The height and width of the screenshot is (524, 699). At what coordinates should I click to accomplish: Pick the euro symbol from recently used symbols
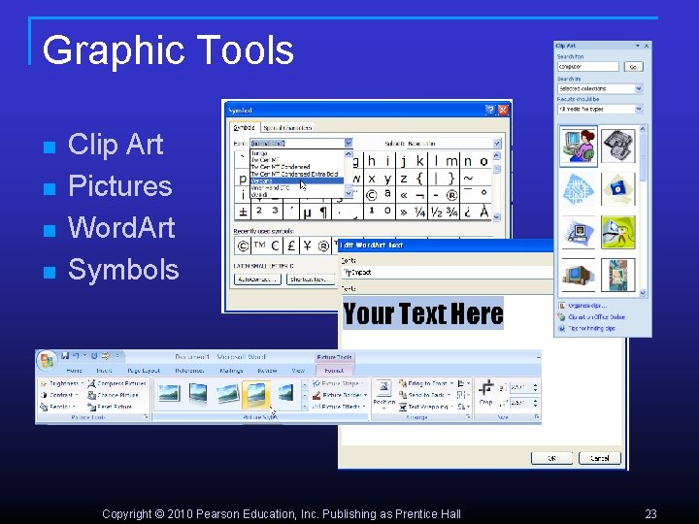(x=275, y=246)
